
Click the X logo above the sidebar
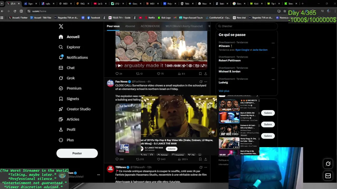[x=61, y=26]
